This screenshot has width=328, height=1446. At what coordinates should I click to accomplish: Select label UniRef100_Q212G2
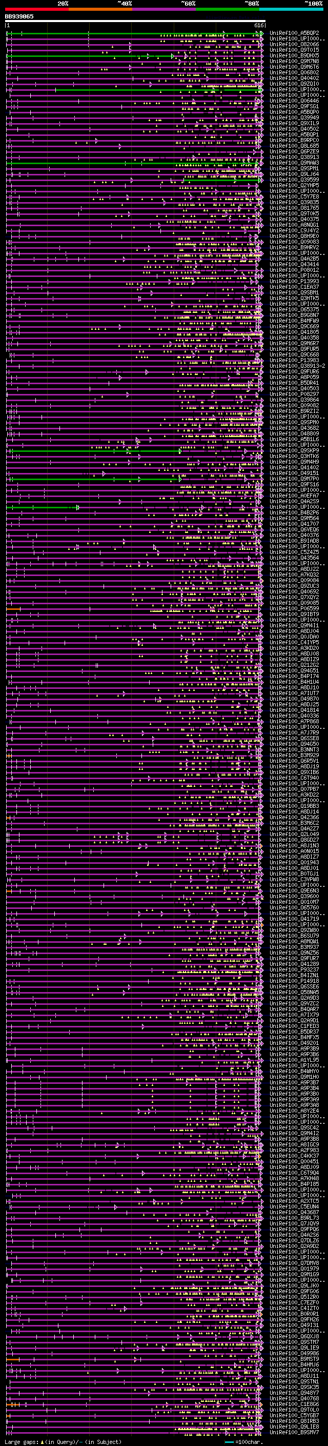(x=294, y=665)
